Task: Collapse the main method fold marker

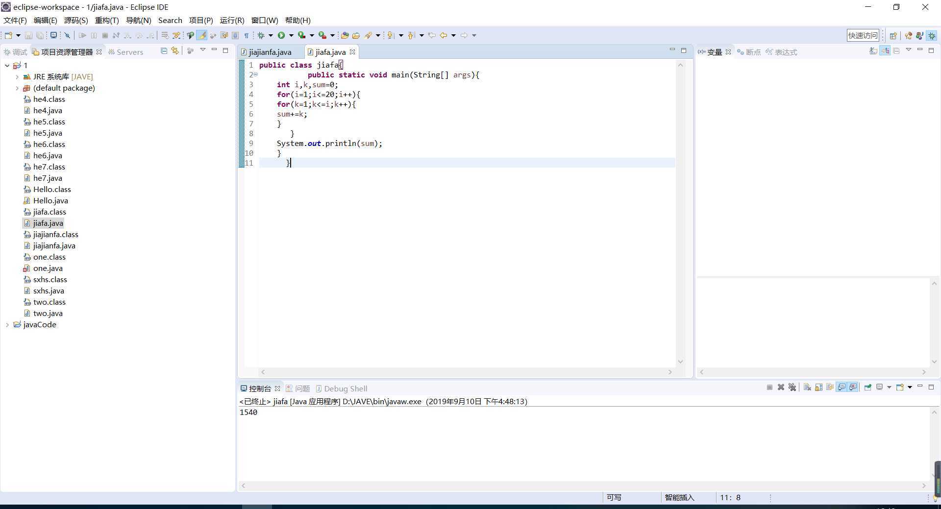Action: coord(256,74)
